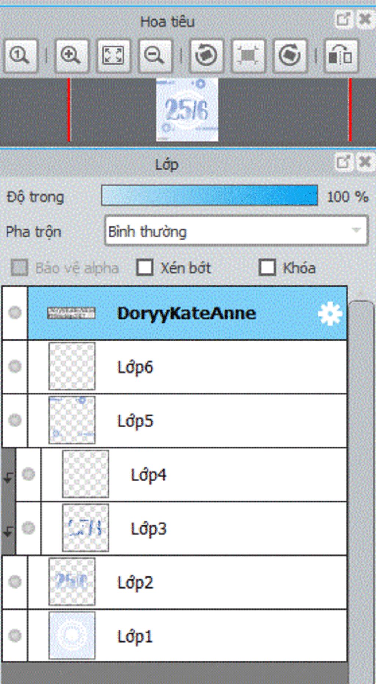Rotate canvas view counterclockwise
Viewport: 376px width, 684px height.
coord(206,56)
